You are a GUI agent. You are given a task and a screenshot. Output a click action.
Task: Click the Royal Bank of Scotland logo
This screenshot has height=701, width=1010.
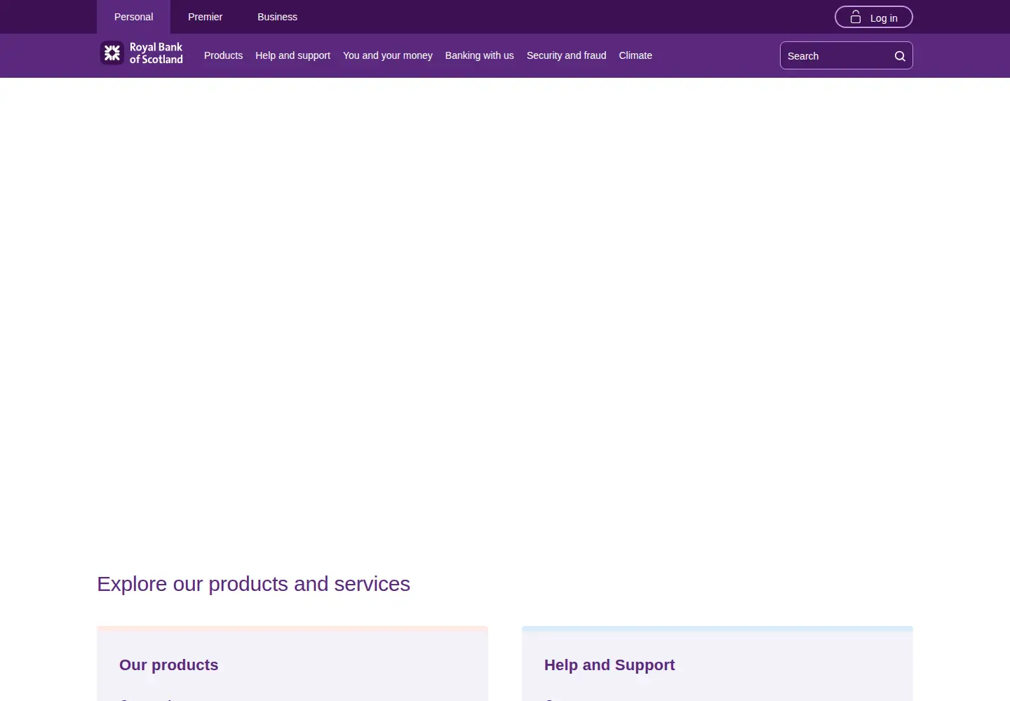(x=142, y=53)
